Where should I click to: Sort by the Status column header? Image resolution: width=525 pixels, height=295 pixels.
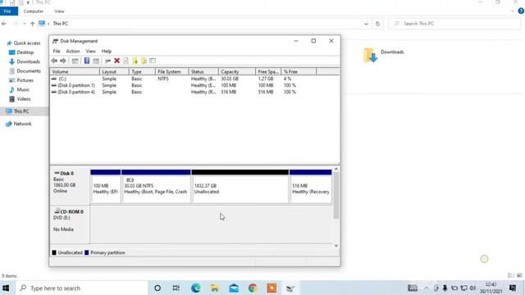pos(203,71)
